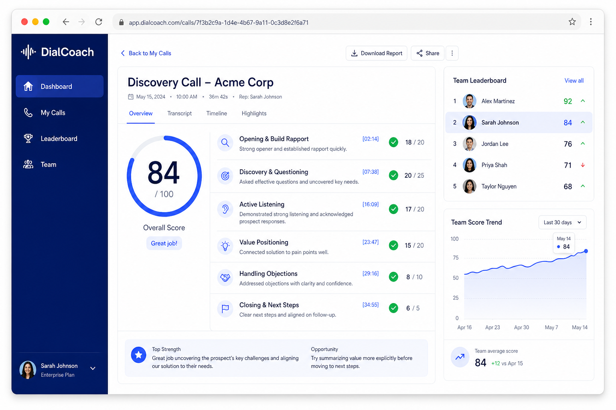This screenshot has width=616, height=410.
Task: Click the calendar icon beside May 15, 2024
Action: pos(131,96)
